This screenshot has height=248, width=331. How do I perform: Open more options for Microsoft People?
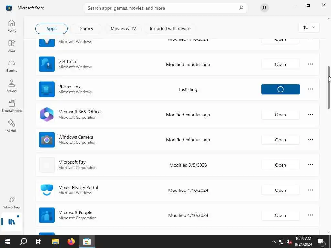point(310,215)
